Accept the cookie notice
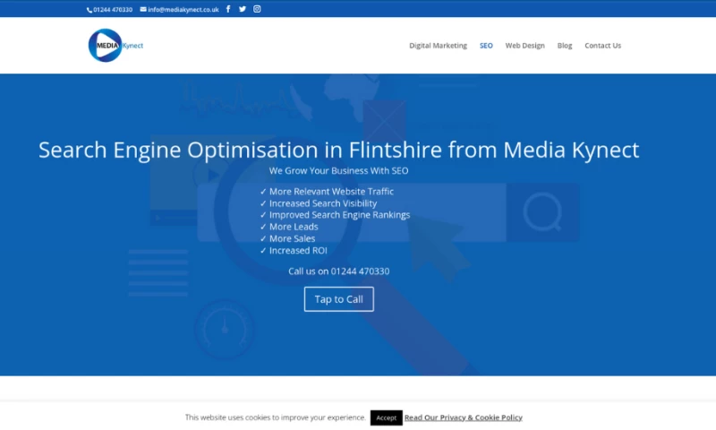This screenshot has width=716, height=430. [386, 417]
